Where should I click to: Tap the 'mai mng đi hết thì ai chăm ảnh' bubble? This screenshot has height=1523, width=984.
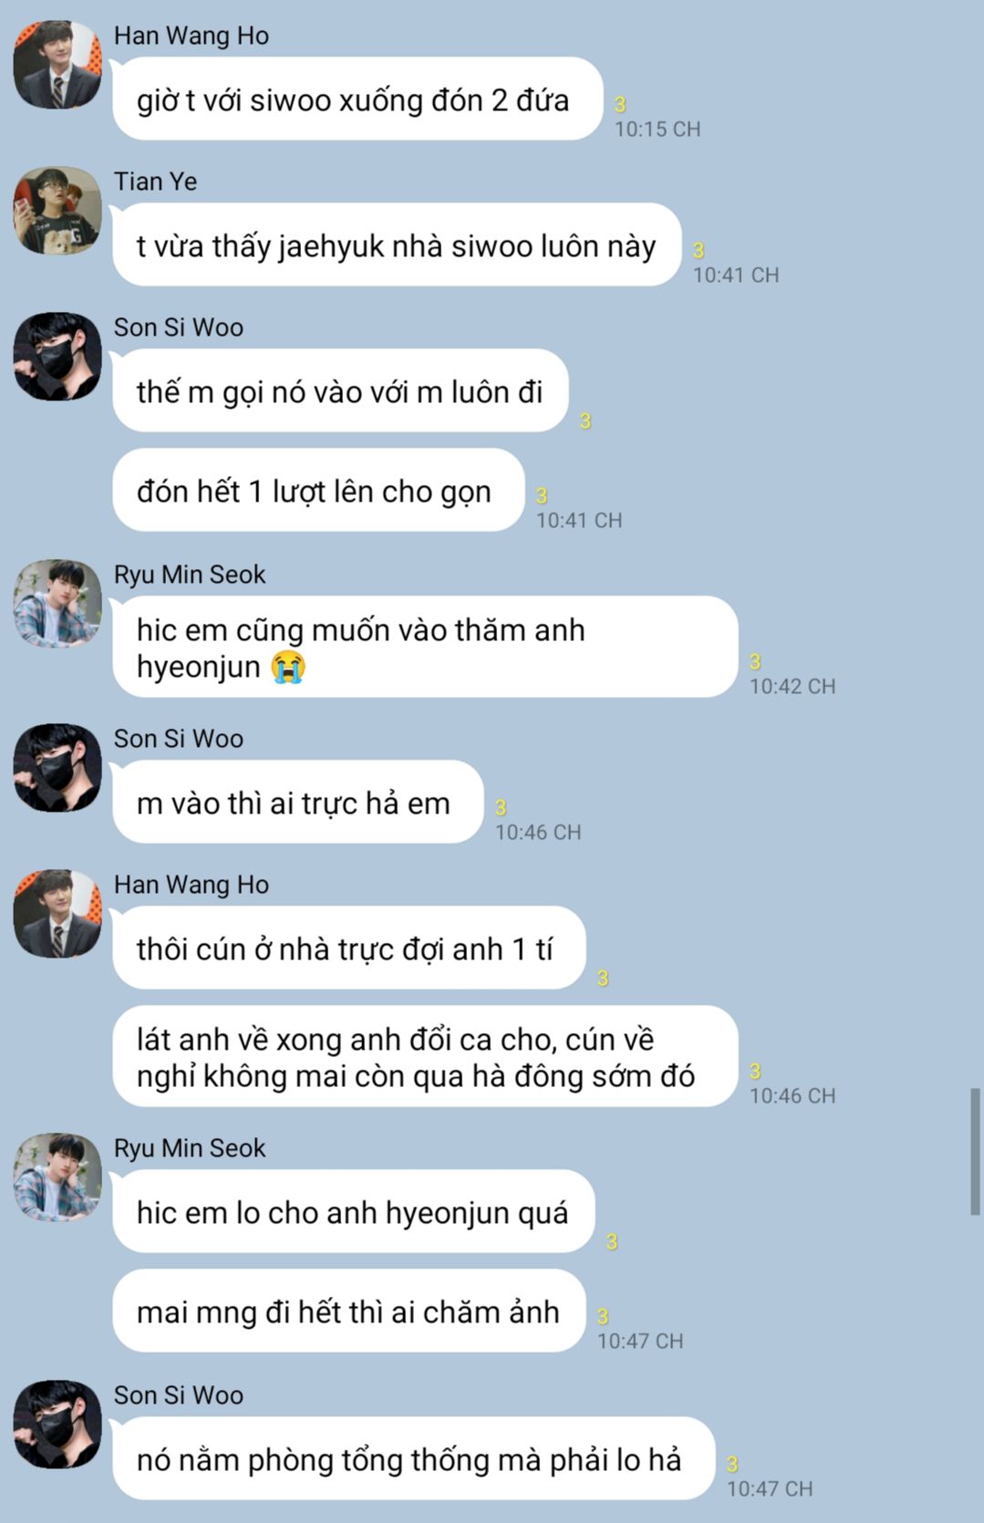(348, 1311)
